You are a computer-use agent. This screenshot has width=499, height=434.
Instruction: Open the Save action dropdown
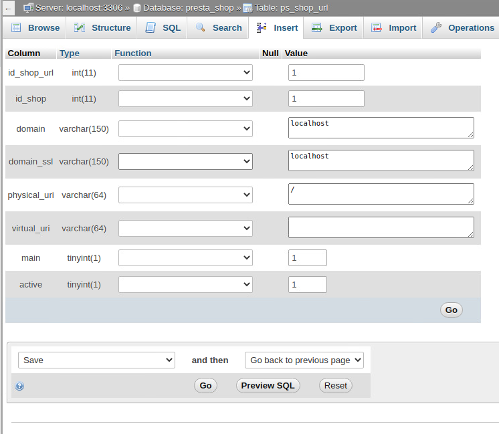96,360
